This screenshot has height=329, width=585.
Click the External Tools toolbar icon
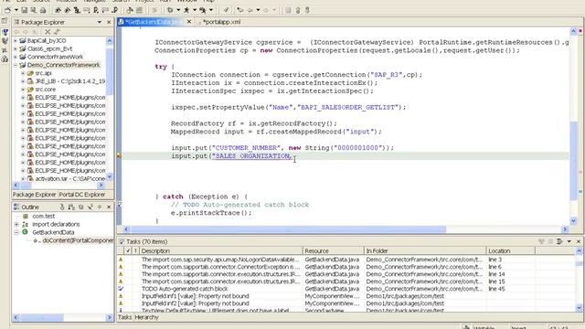click(x=203, y=10)
